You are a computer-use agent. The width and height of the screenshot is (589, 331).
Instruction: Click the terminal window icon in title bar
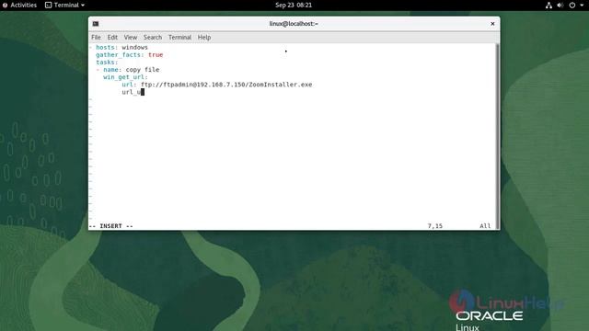[96, 24]
